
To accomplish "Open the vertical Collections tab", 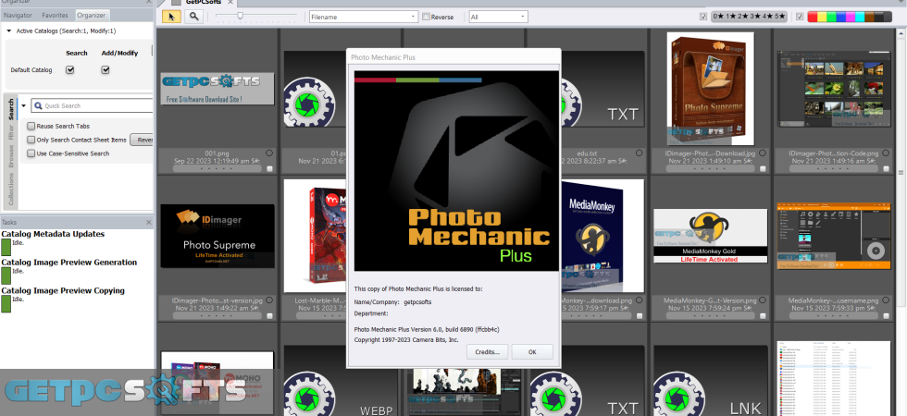I will coord(11,190).
